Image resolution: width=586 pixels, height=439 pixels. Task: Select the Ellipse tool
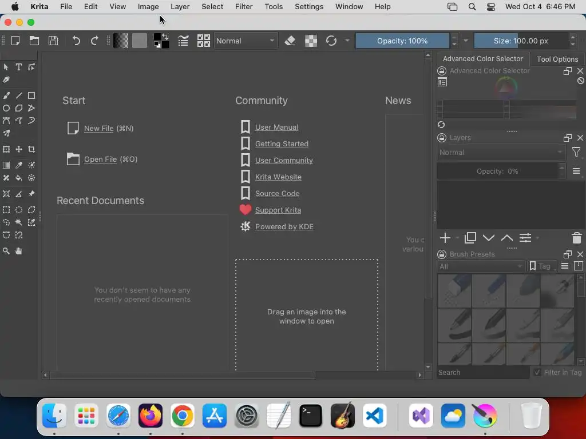[x=6, y=108]
